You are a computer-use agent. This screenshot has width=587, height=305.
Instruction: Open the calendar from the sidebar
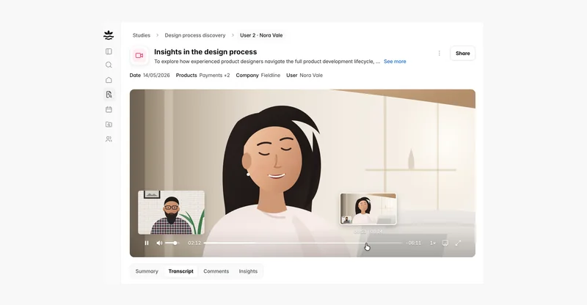109,109
